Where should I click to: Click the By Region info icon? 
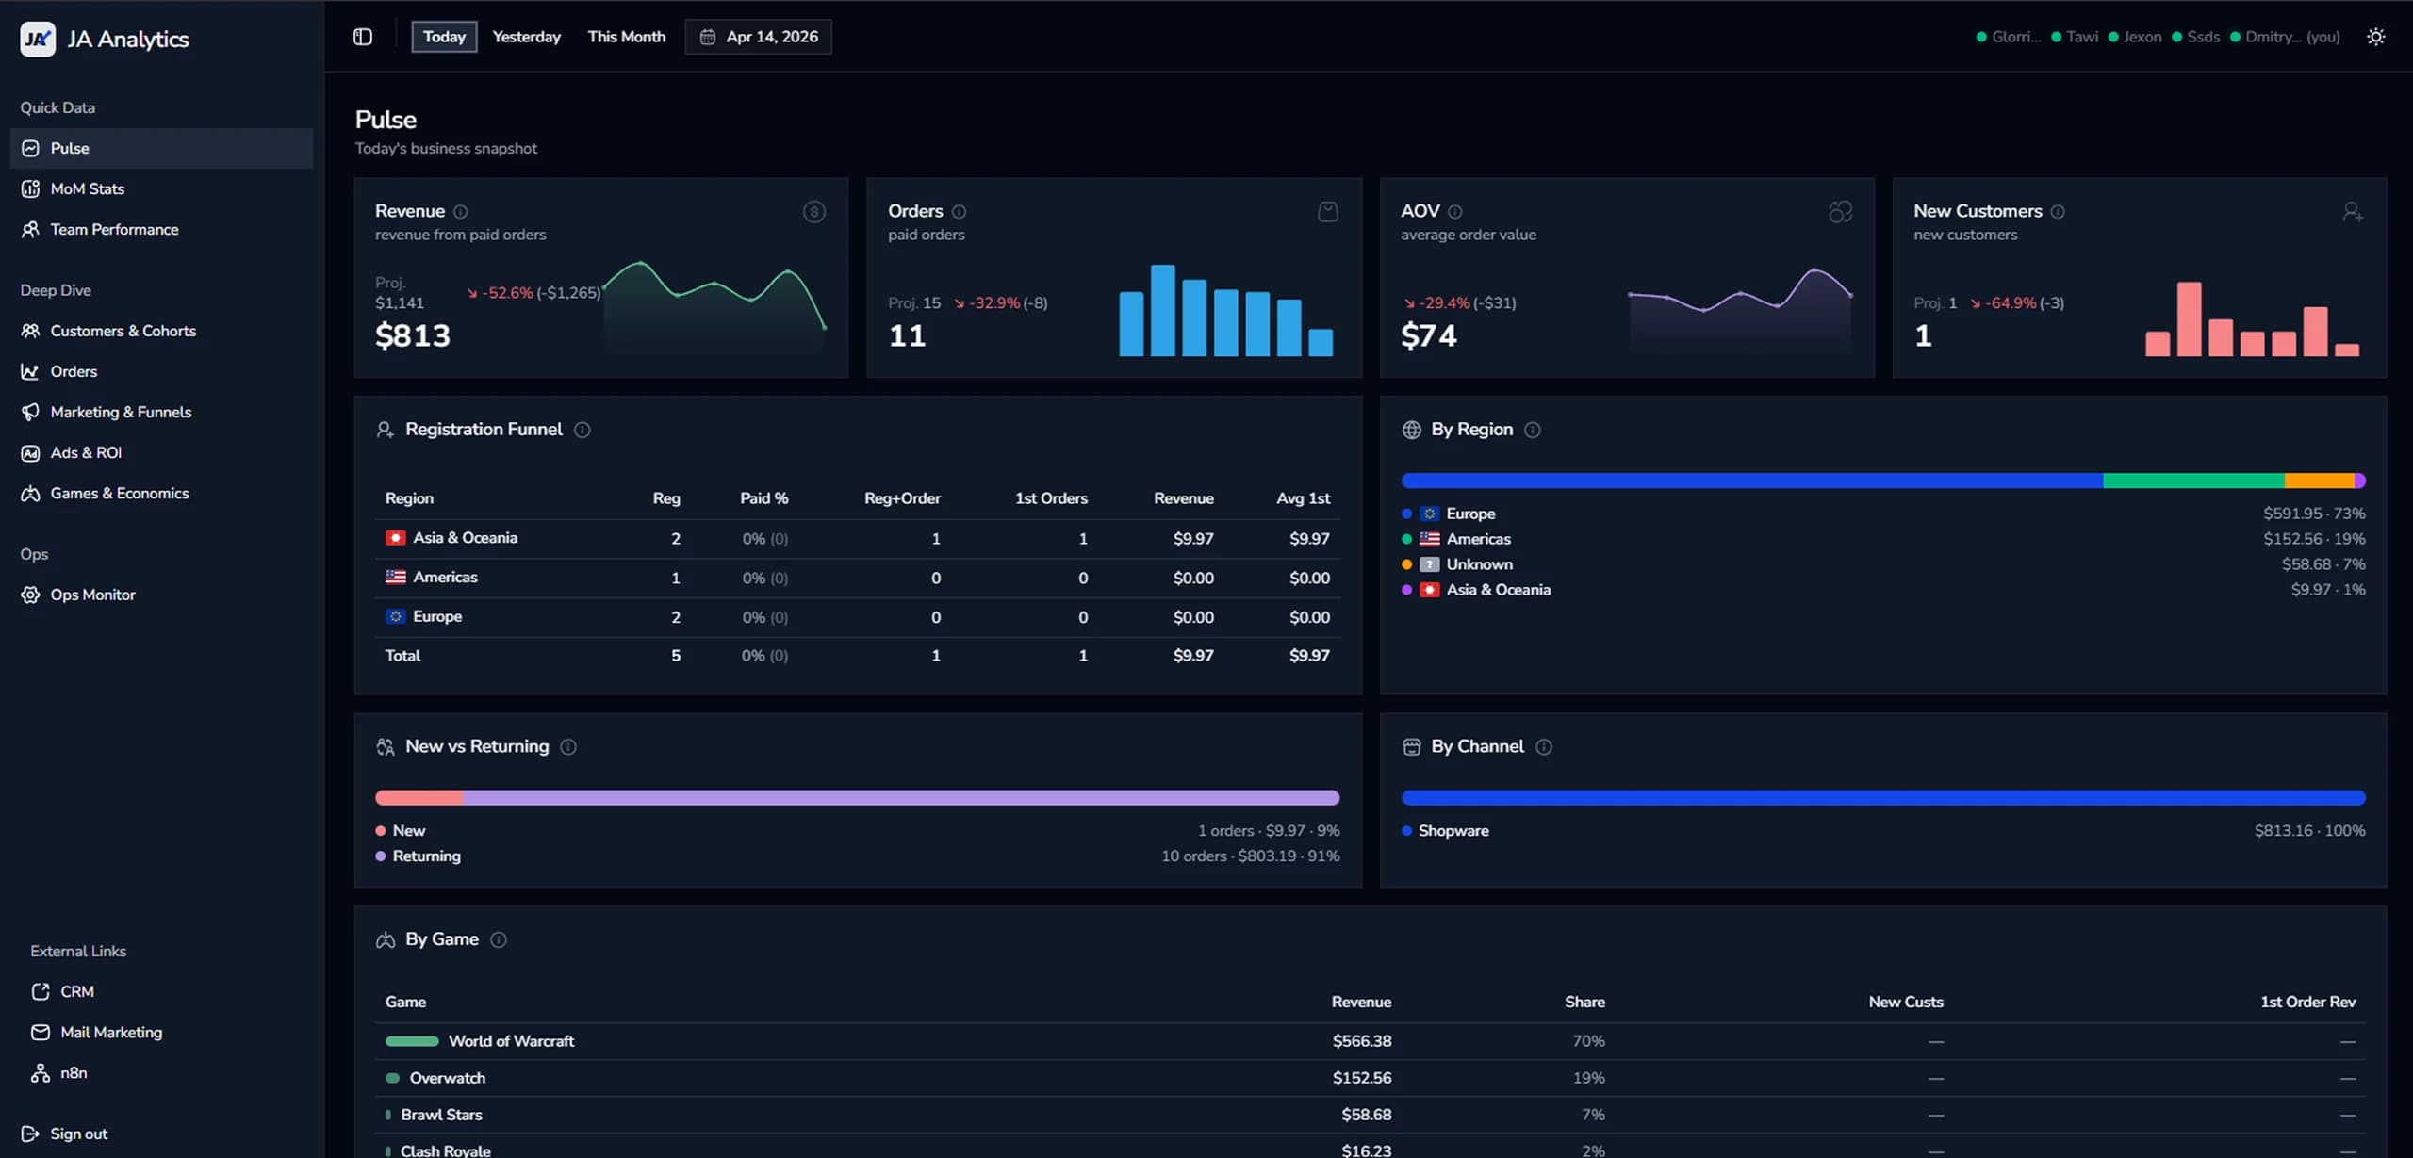1533,430
